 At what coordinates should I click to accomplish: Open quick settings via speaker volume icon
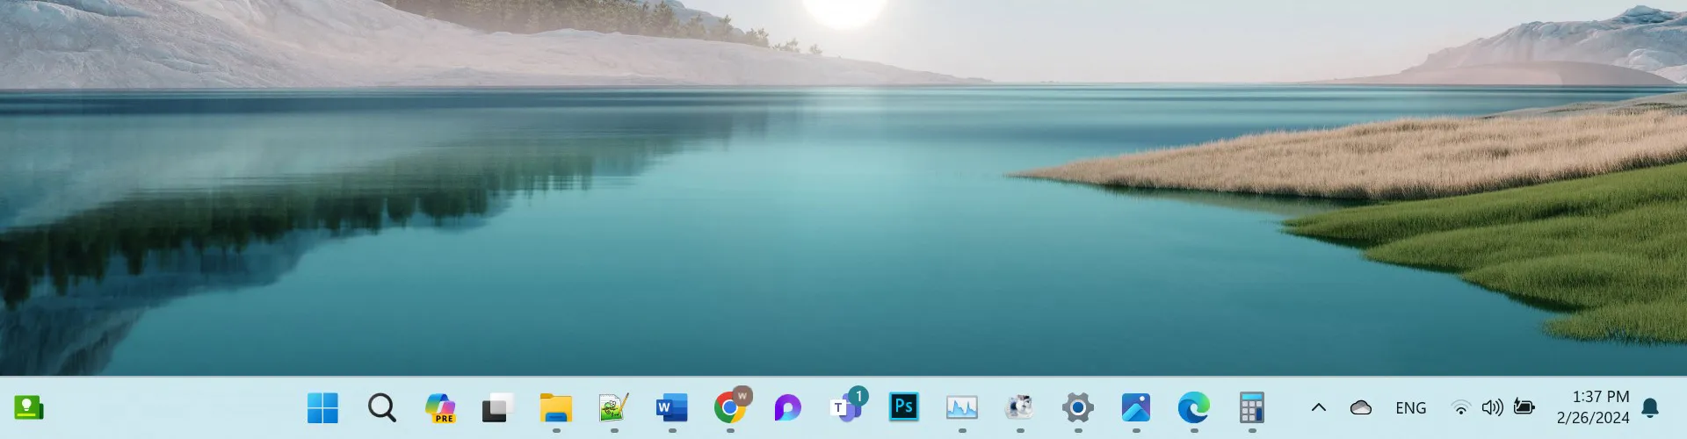click(x=1492, y=407)
